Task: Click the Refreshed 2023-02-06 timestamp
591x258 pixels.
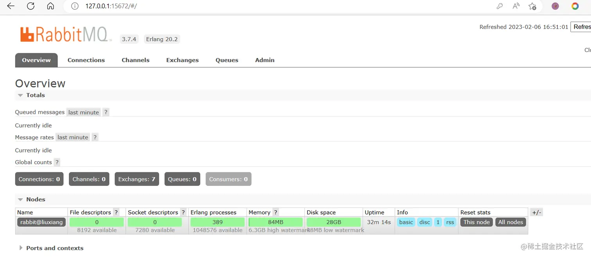Action: 524,27
